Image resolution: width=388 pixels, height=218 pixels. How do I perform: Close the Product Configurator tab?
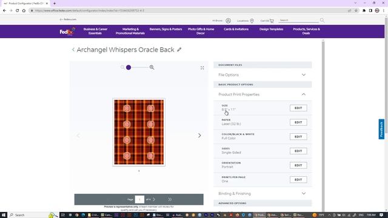[47, 4]
